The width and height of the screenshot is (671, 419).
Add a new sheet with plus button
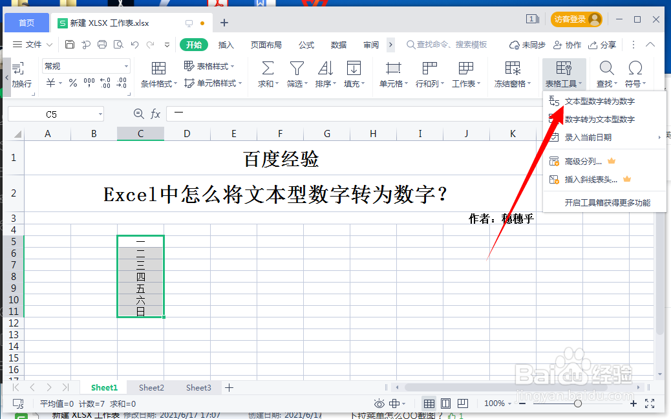(x=229, y=388)
